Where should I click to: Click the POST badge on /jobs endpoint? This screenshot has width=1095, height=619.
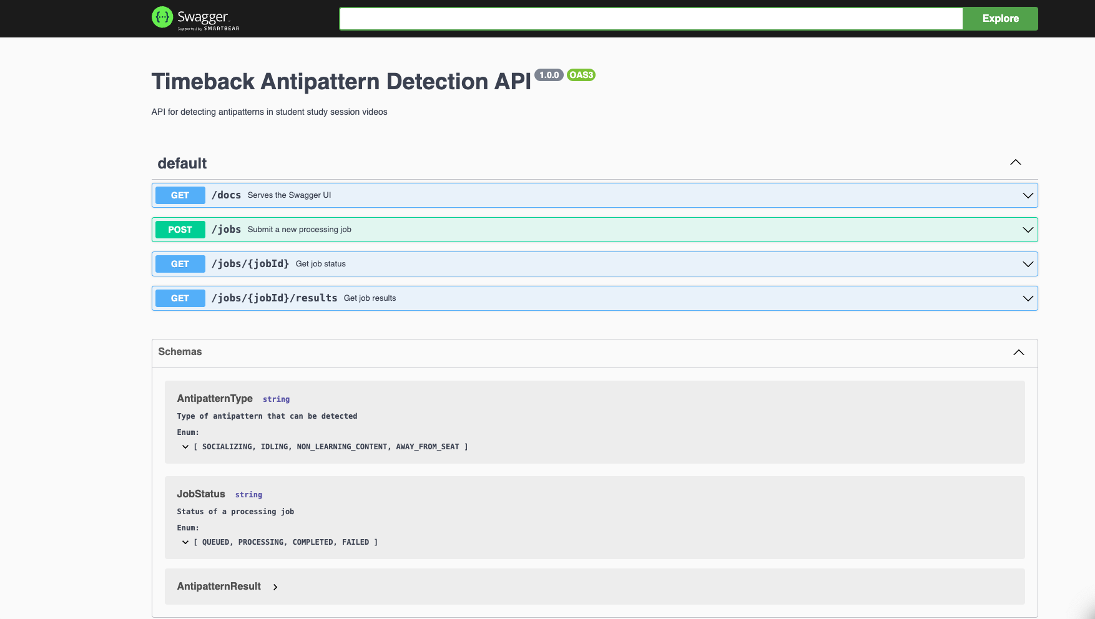click(x=180, y=229)
